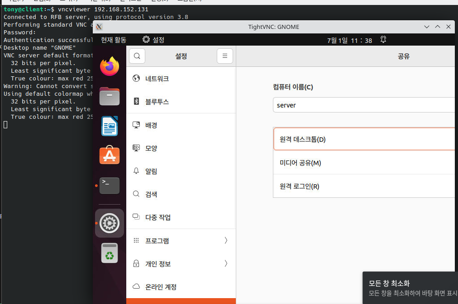Open the hamburger menu in the Settings header
Image resolution: width=458 pixels, height=304 pixels.
point(225,56)
